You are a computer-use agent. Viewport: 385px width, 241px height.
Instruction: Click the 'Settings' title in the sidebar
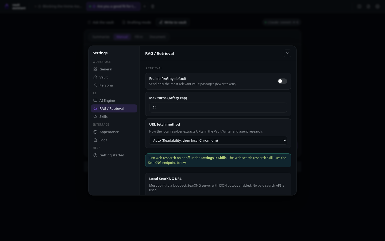click(100, 53)
